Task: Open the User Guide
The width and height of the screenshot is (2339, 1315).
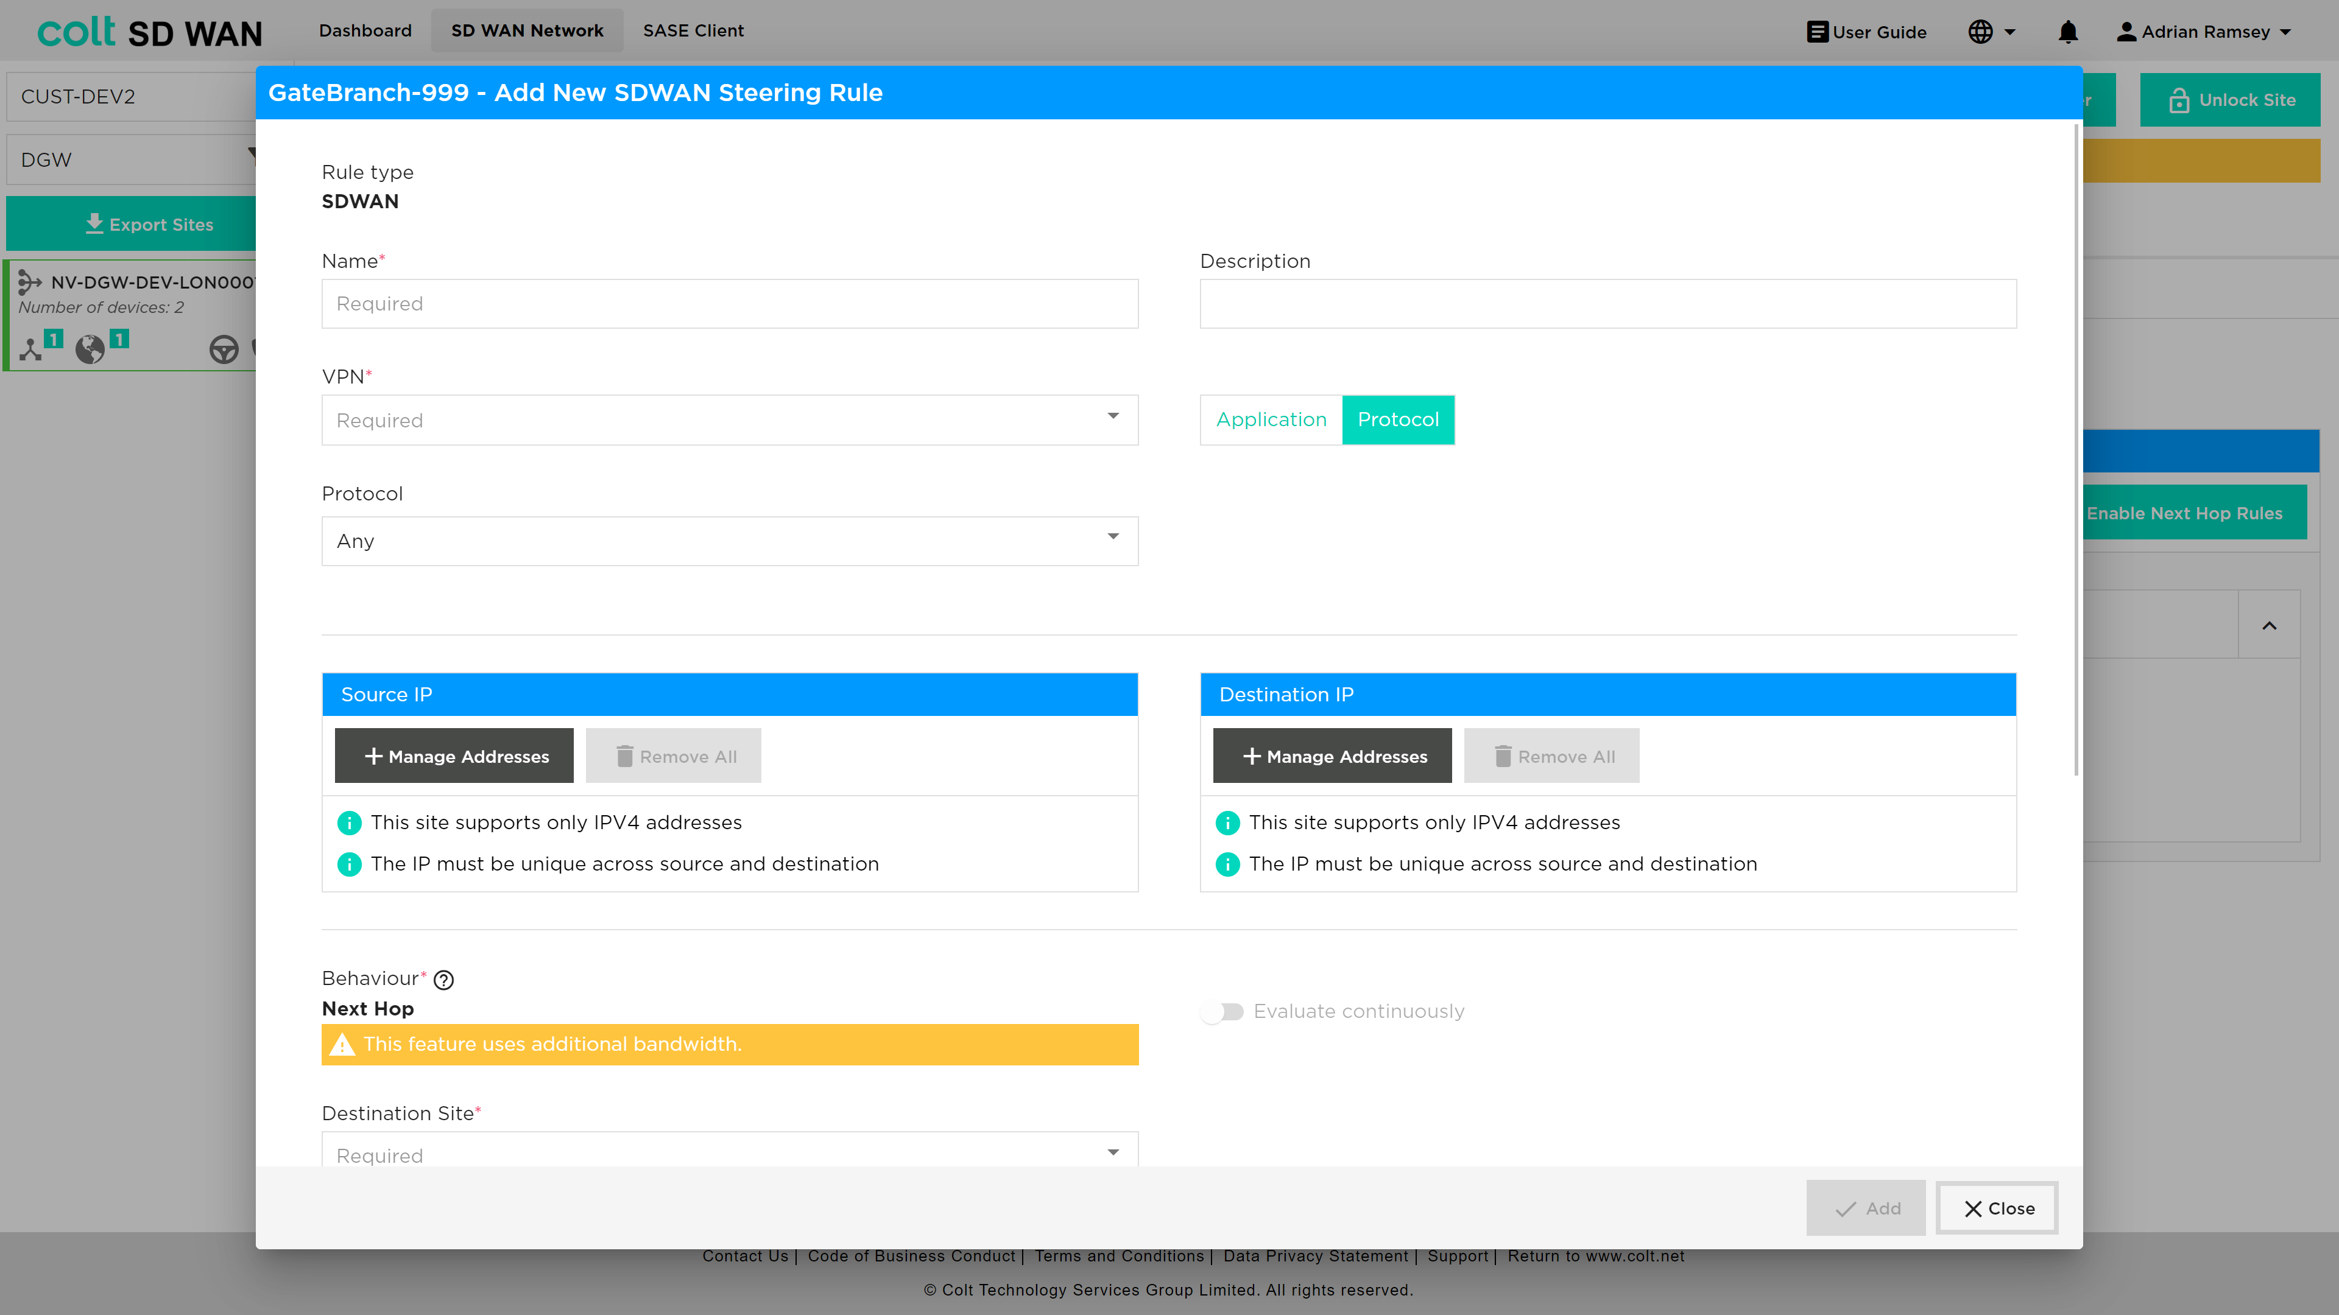Action: coord(1867,32)
